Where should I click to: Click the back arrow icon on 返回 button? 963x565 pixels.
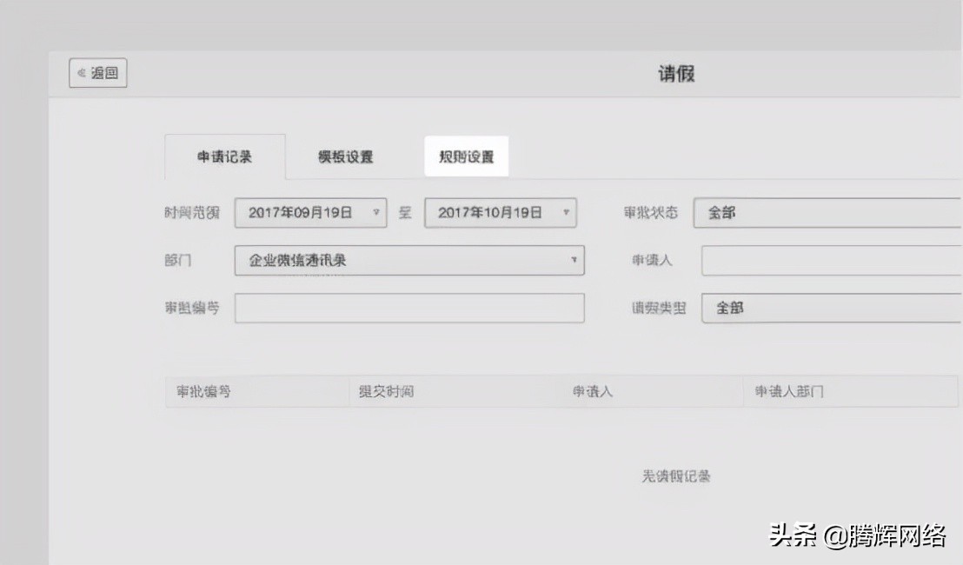click(x=83, y=73)
